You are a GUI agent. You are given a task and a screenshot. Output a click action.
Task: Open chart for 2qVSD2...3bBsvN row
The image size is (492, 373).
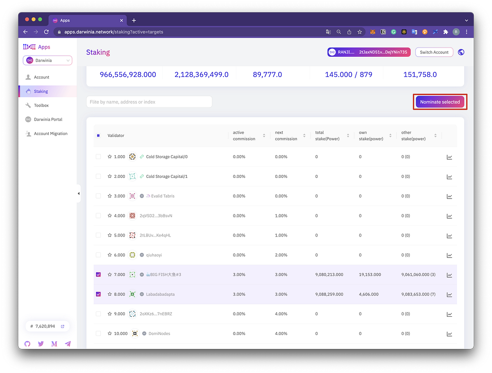(x=449, y=216)
